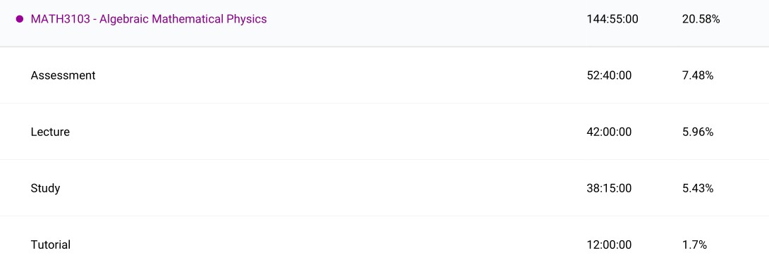Viewport: 769px width, 267px height.
Task: Select the Study row label
Action: pyautogui.click(x=45, y=188)
